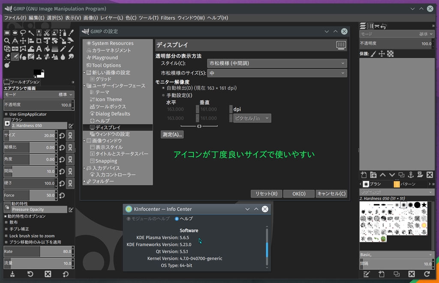
Task: Switch to the パターン tab
Action: [x=404, y=184]
